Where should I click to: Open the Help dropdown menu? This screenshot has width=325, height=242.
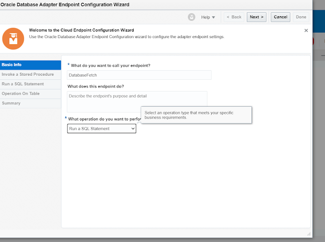[208, 17]
